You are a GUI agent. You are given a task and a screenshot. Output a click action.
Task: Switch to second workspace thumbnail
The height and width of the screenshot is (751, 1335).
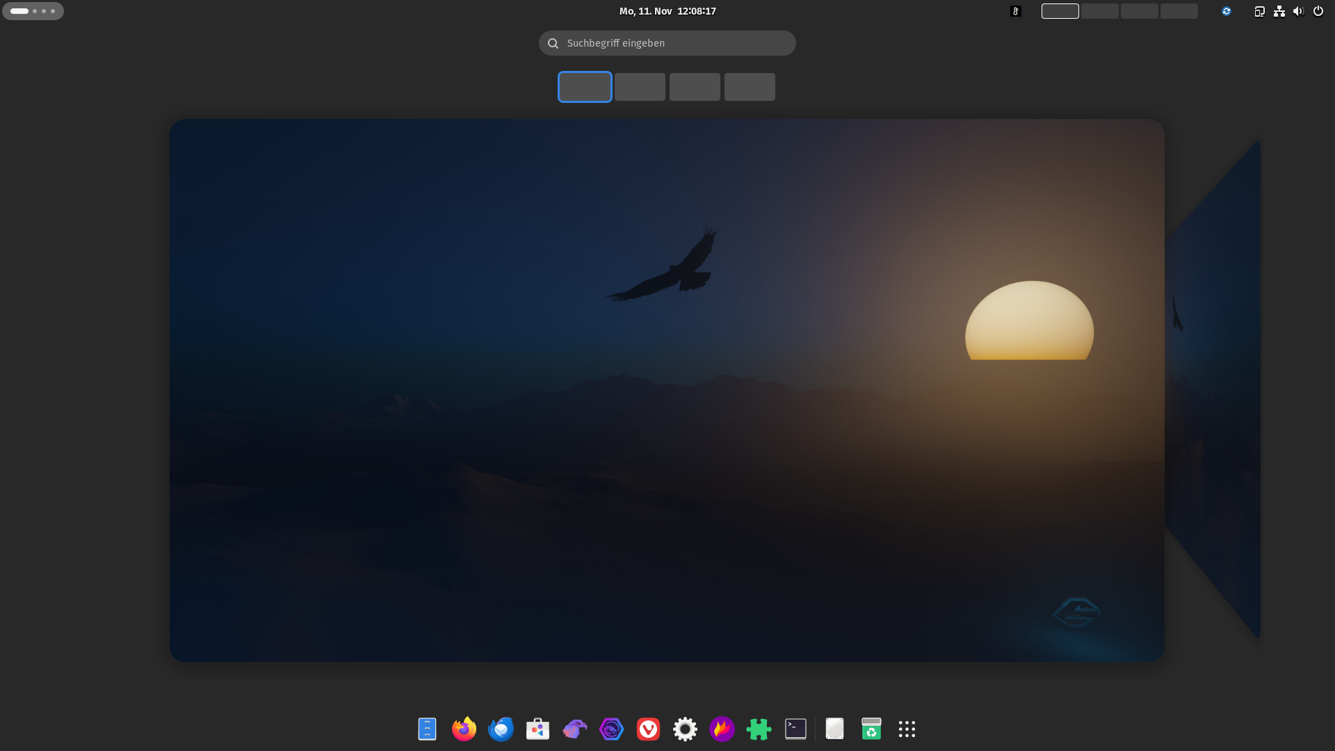click(640, 87)
